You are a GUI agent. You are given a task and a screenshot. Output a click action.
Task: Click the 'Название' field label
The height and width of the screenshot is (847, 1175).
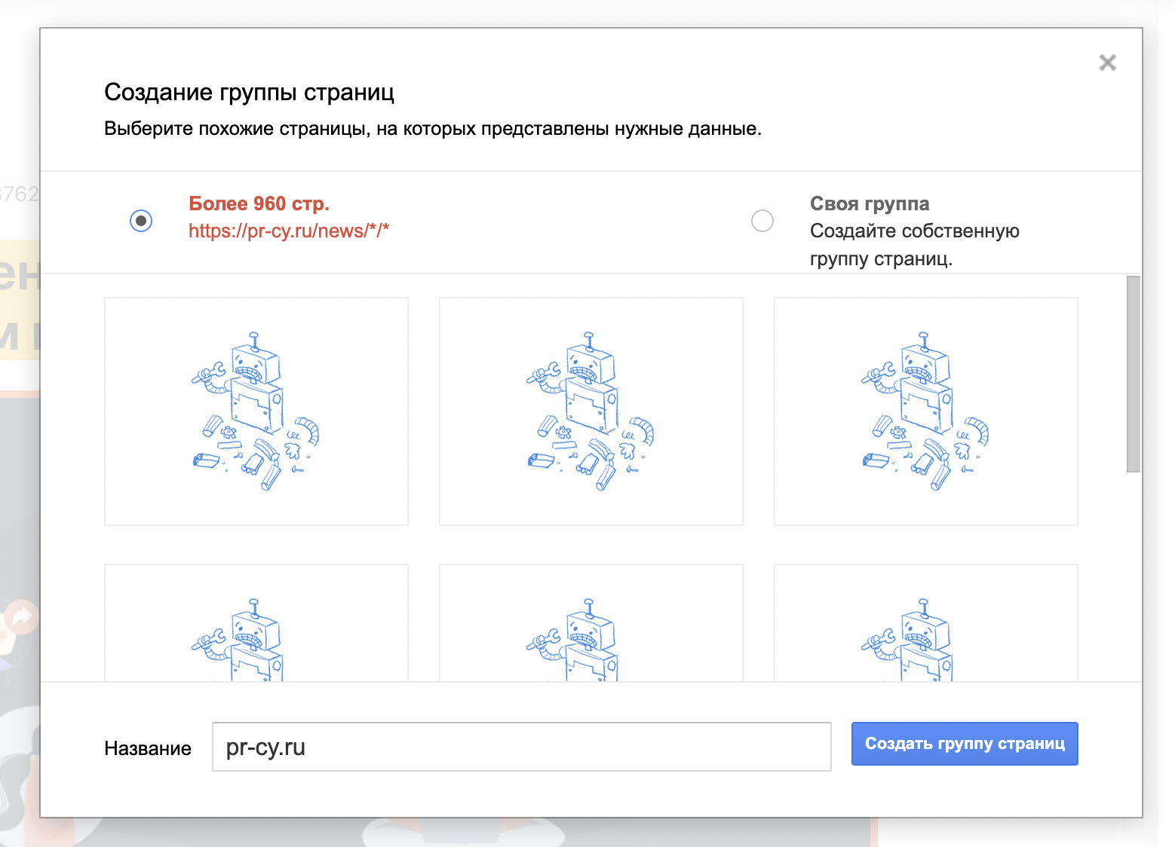(148, 748)
